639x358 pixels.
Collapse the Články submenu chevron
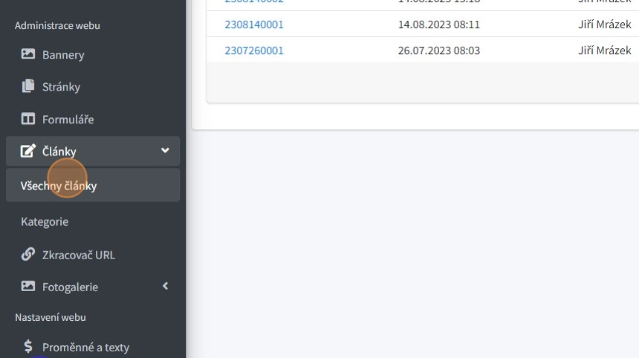165,152
